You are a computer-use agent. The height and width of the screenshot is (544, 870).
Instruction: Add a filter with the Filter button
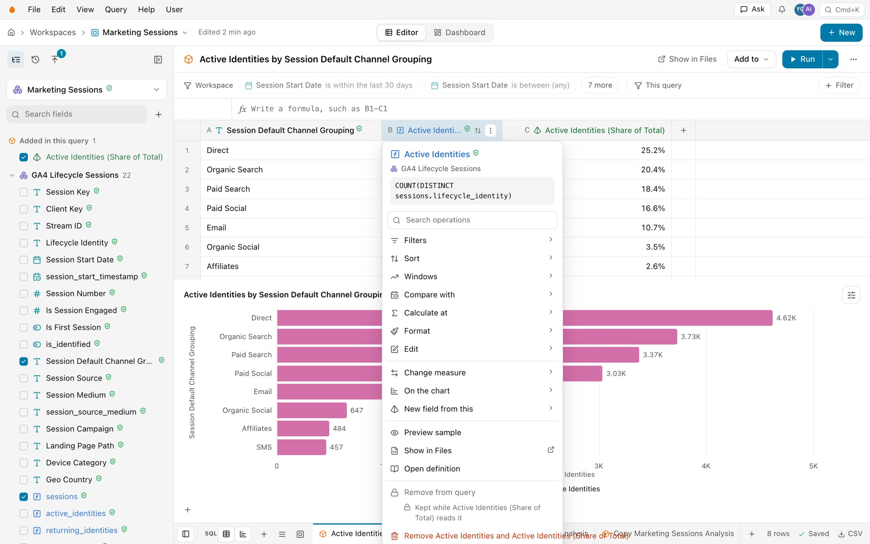coord(839,85)
